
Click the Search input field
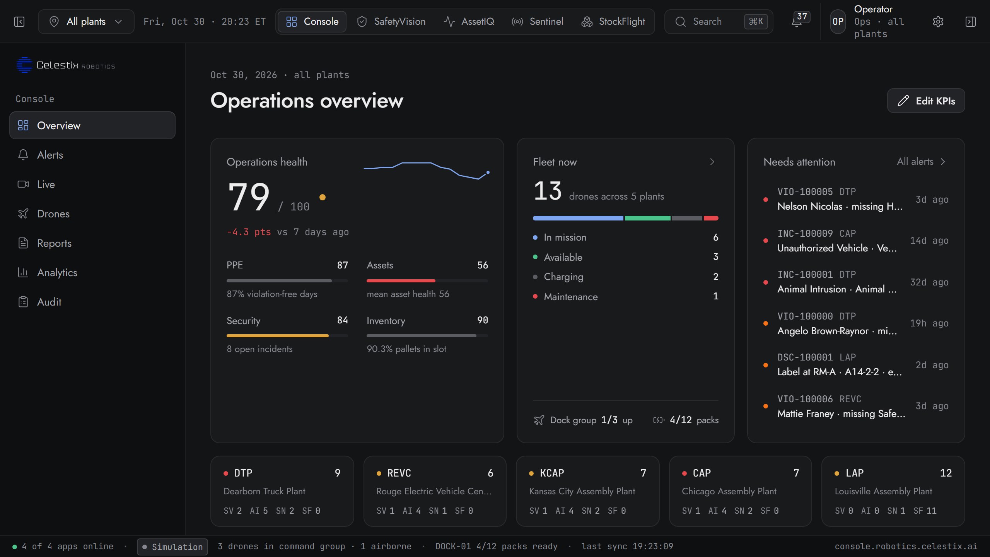pos(719,22)
